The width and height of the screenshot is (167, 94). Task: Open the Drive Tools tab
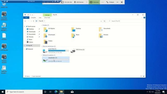[47, 17]
